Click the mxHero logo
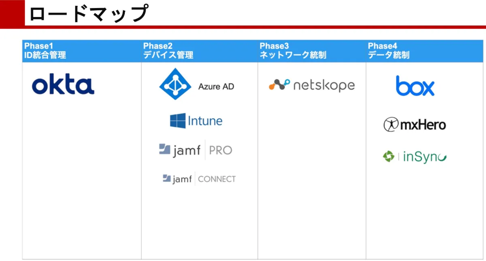The height and width of the screenshot is (261, 486). coord(415,125)
